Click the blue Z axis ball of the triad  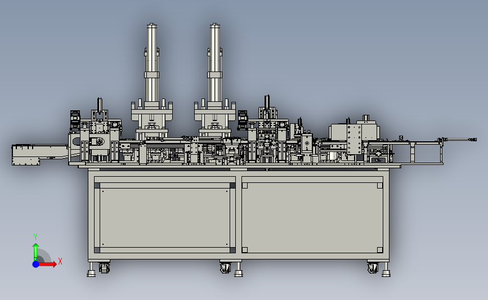(35, 264)
